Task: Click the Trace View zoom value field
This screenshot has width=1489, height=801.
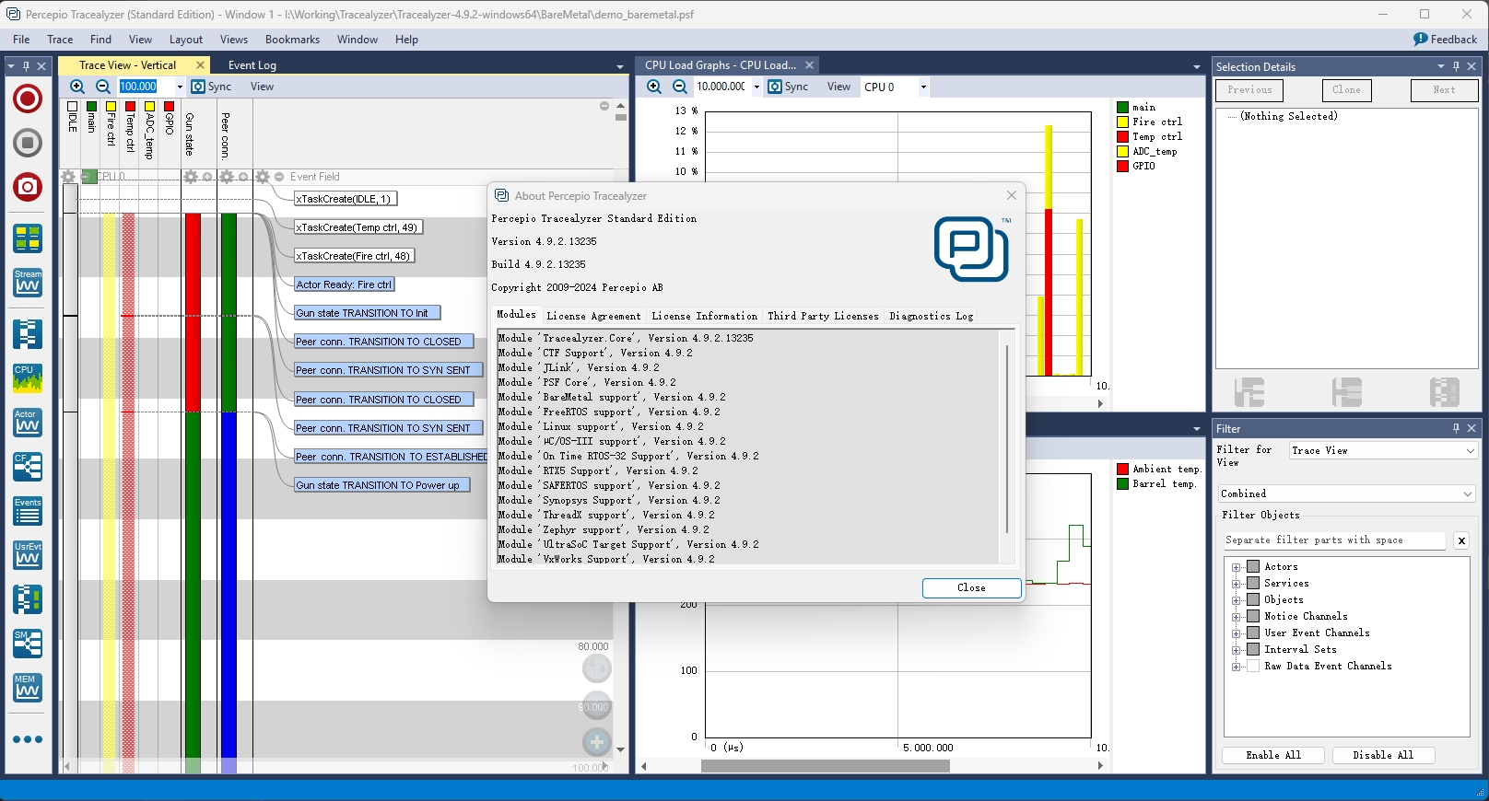Action: coord(145,87)
